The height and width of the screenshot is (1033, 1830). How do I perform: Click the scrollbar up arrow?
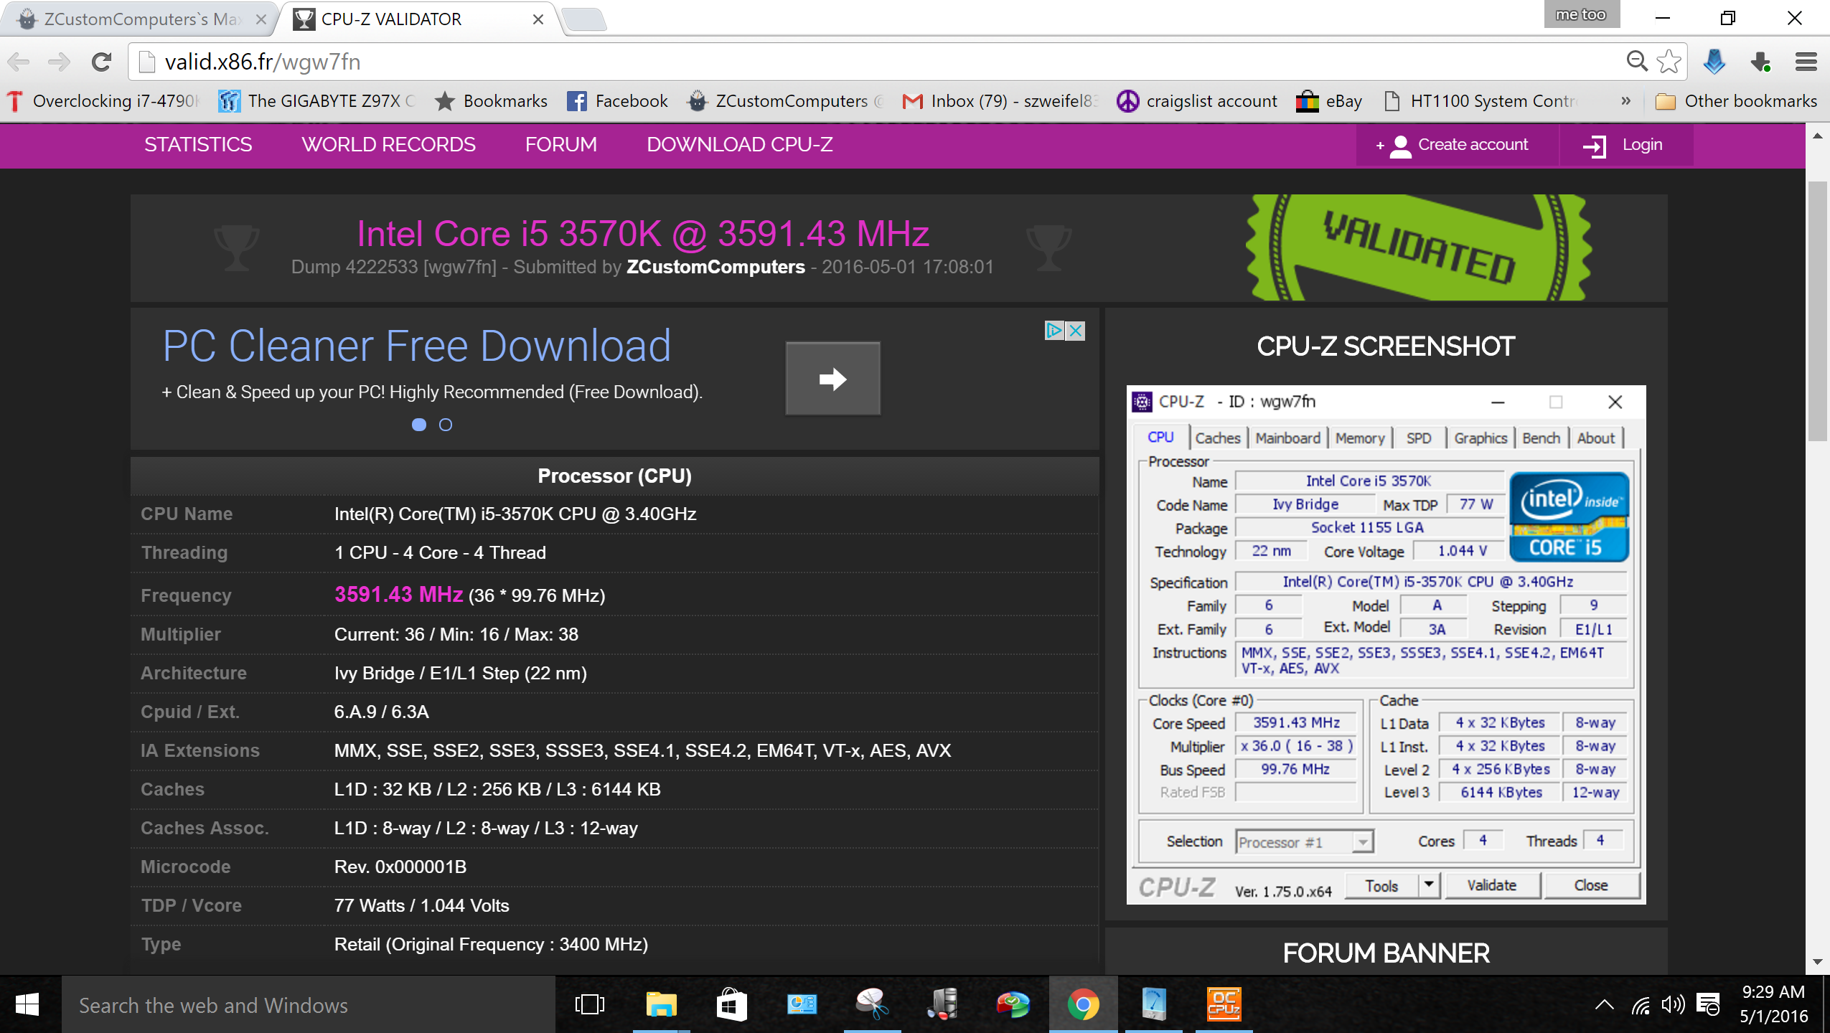pyautogui.click(x=1817, y=136)
